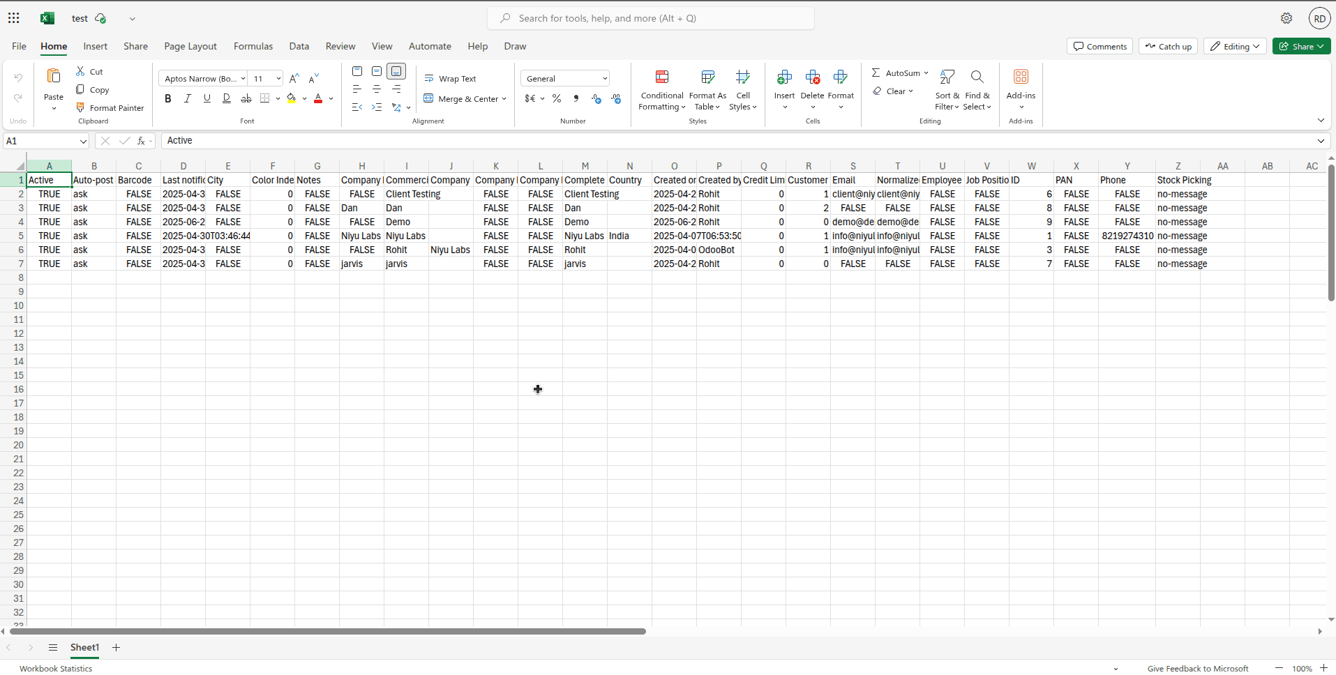Open the Sort & Filter icon

click(x=947, y=77)
